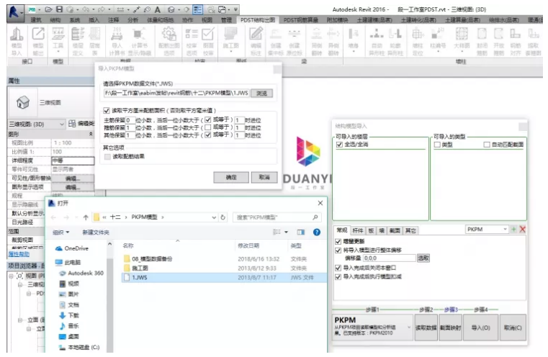548x357 pixels.
Task: Toggle 读取配筋结果 checkbox
Action: 107,156
